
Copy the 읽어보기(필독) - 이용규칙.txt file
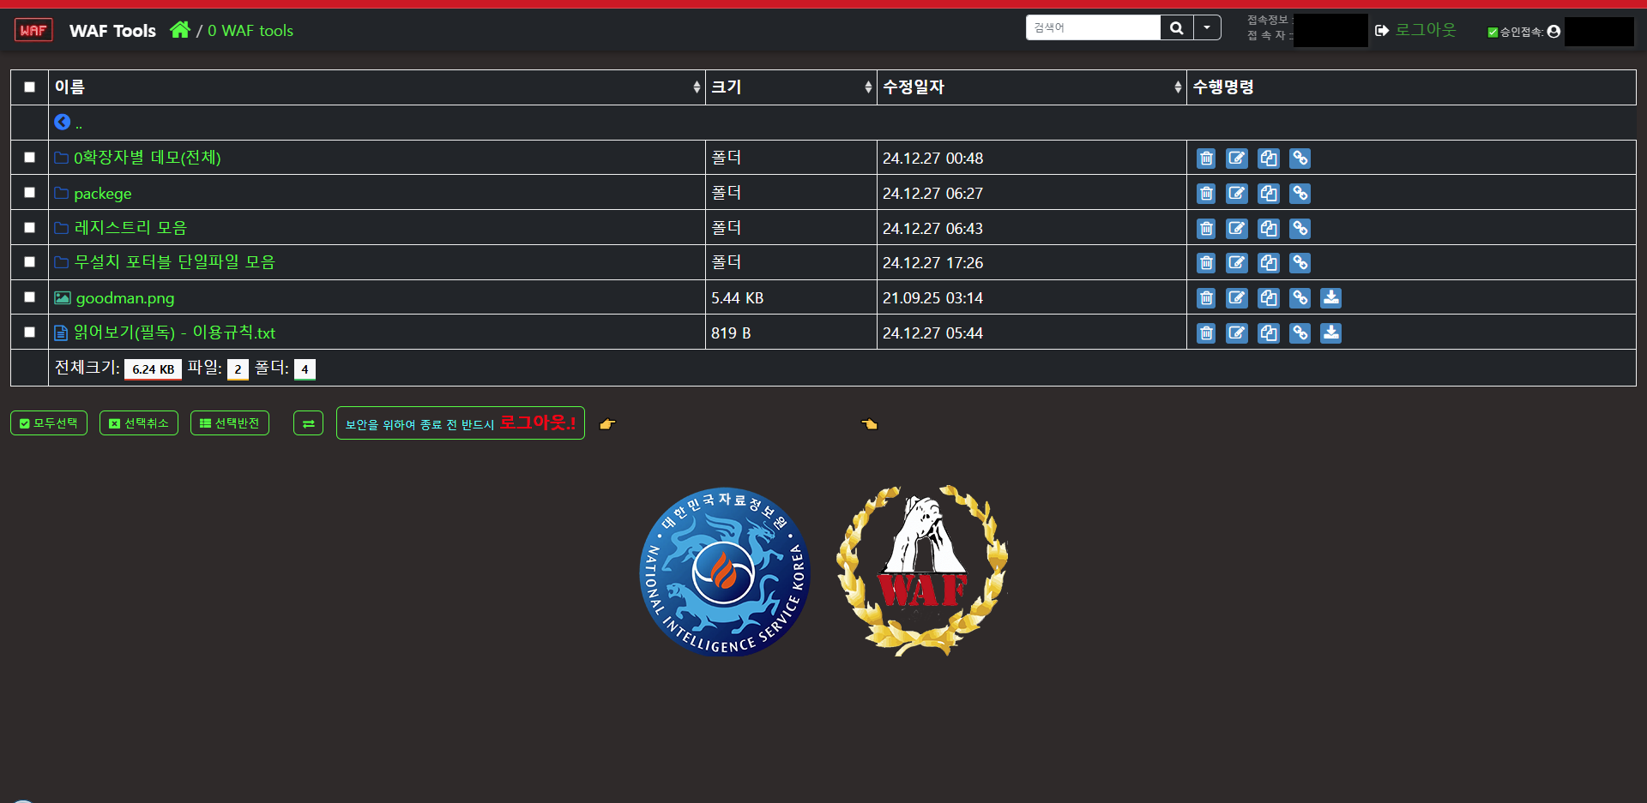[1269, 333]
